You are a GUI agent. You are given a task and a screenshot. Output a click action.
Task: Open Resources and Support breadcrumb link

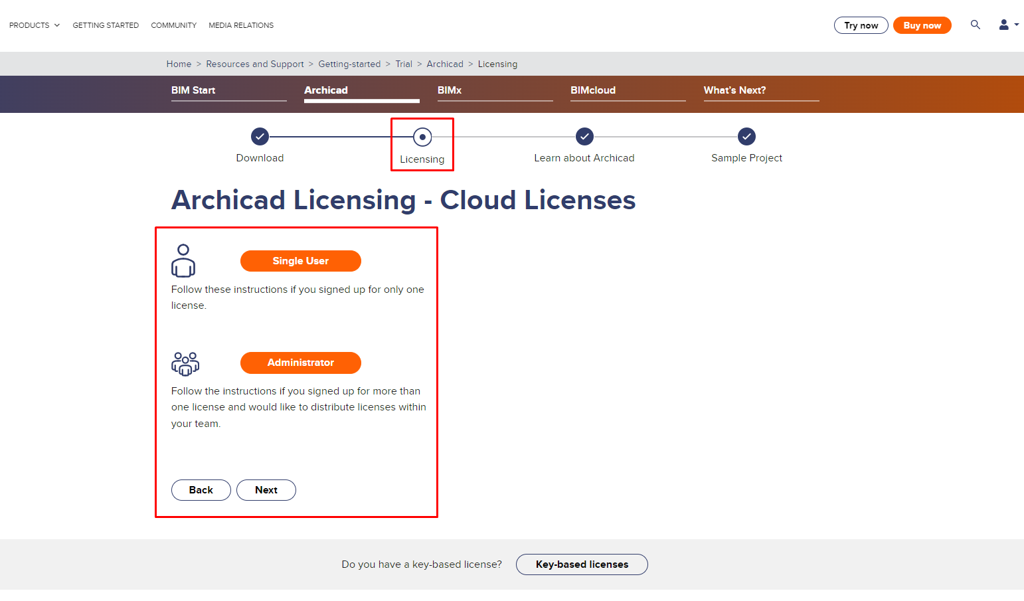tap(255, 64)
